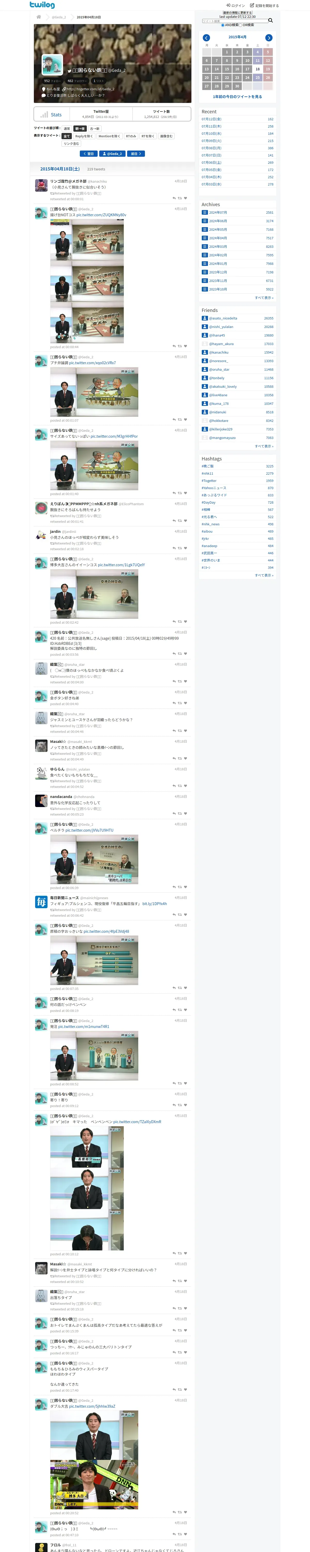310x1552 pixels.
Task: Click the 2024年07月 archive list icon
Action: (x=205, y=213)
